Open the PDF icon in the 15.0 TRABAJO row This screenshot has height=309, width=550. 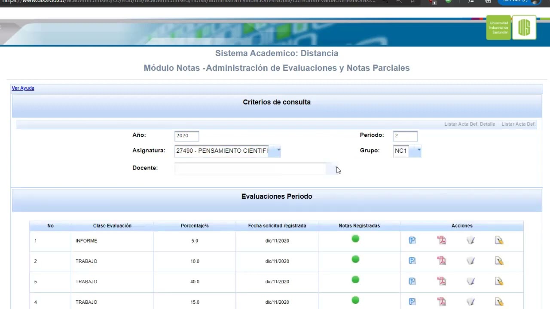pos(442,302)
